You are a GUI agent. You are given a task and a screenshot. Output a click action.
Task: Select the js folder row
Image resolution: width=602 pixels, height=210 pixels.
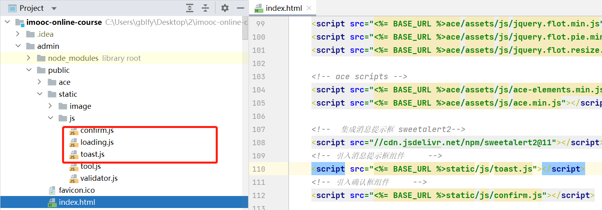pos(72,118)
